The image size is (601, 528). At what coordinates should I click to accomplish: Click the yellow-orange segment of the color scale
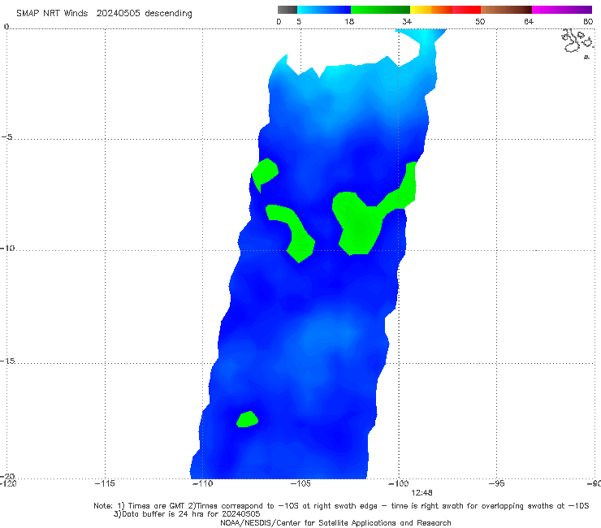431,10
